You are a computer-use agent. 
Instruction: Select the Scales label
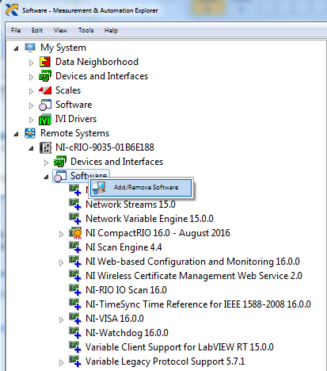pos(68,90)
